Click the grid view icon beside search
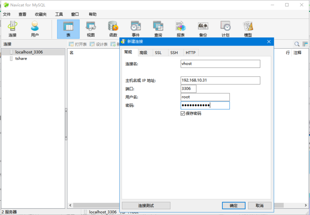Image resolution: width=310 pixels, height=215 pixels. pos(305,44)
